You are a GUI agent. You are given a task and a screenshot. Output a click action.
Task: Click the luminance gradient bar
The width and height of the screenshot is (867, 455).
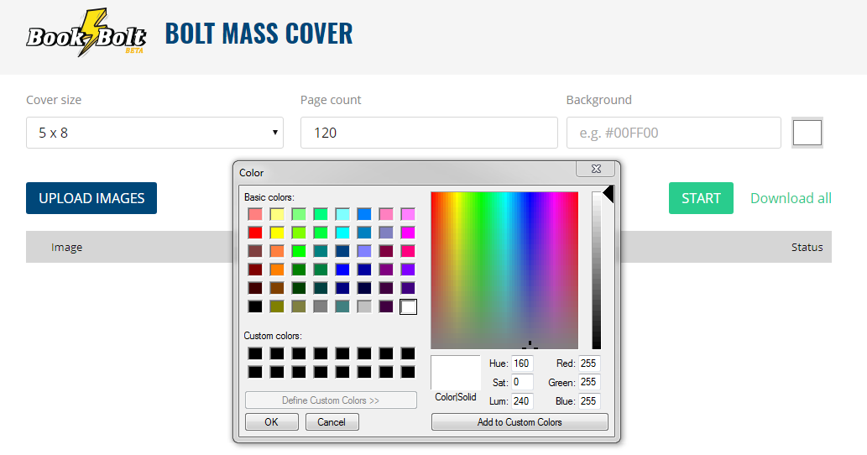point(596,270)
